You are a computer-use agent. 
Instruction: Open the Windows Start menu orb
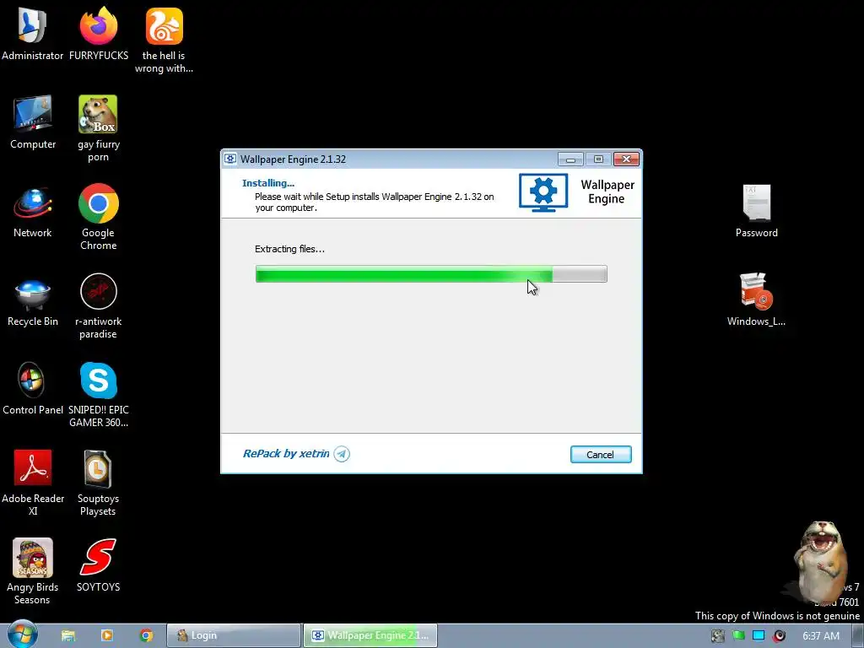tap(23, 634)
